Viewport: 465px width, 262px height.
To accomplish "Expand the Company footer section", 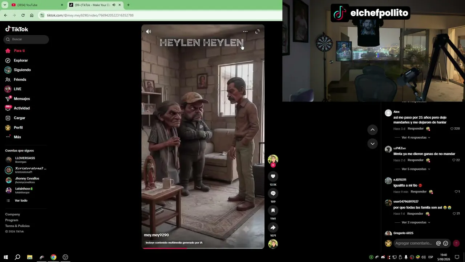I will click(12, 214).
